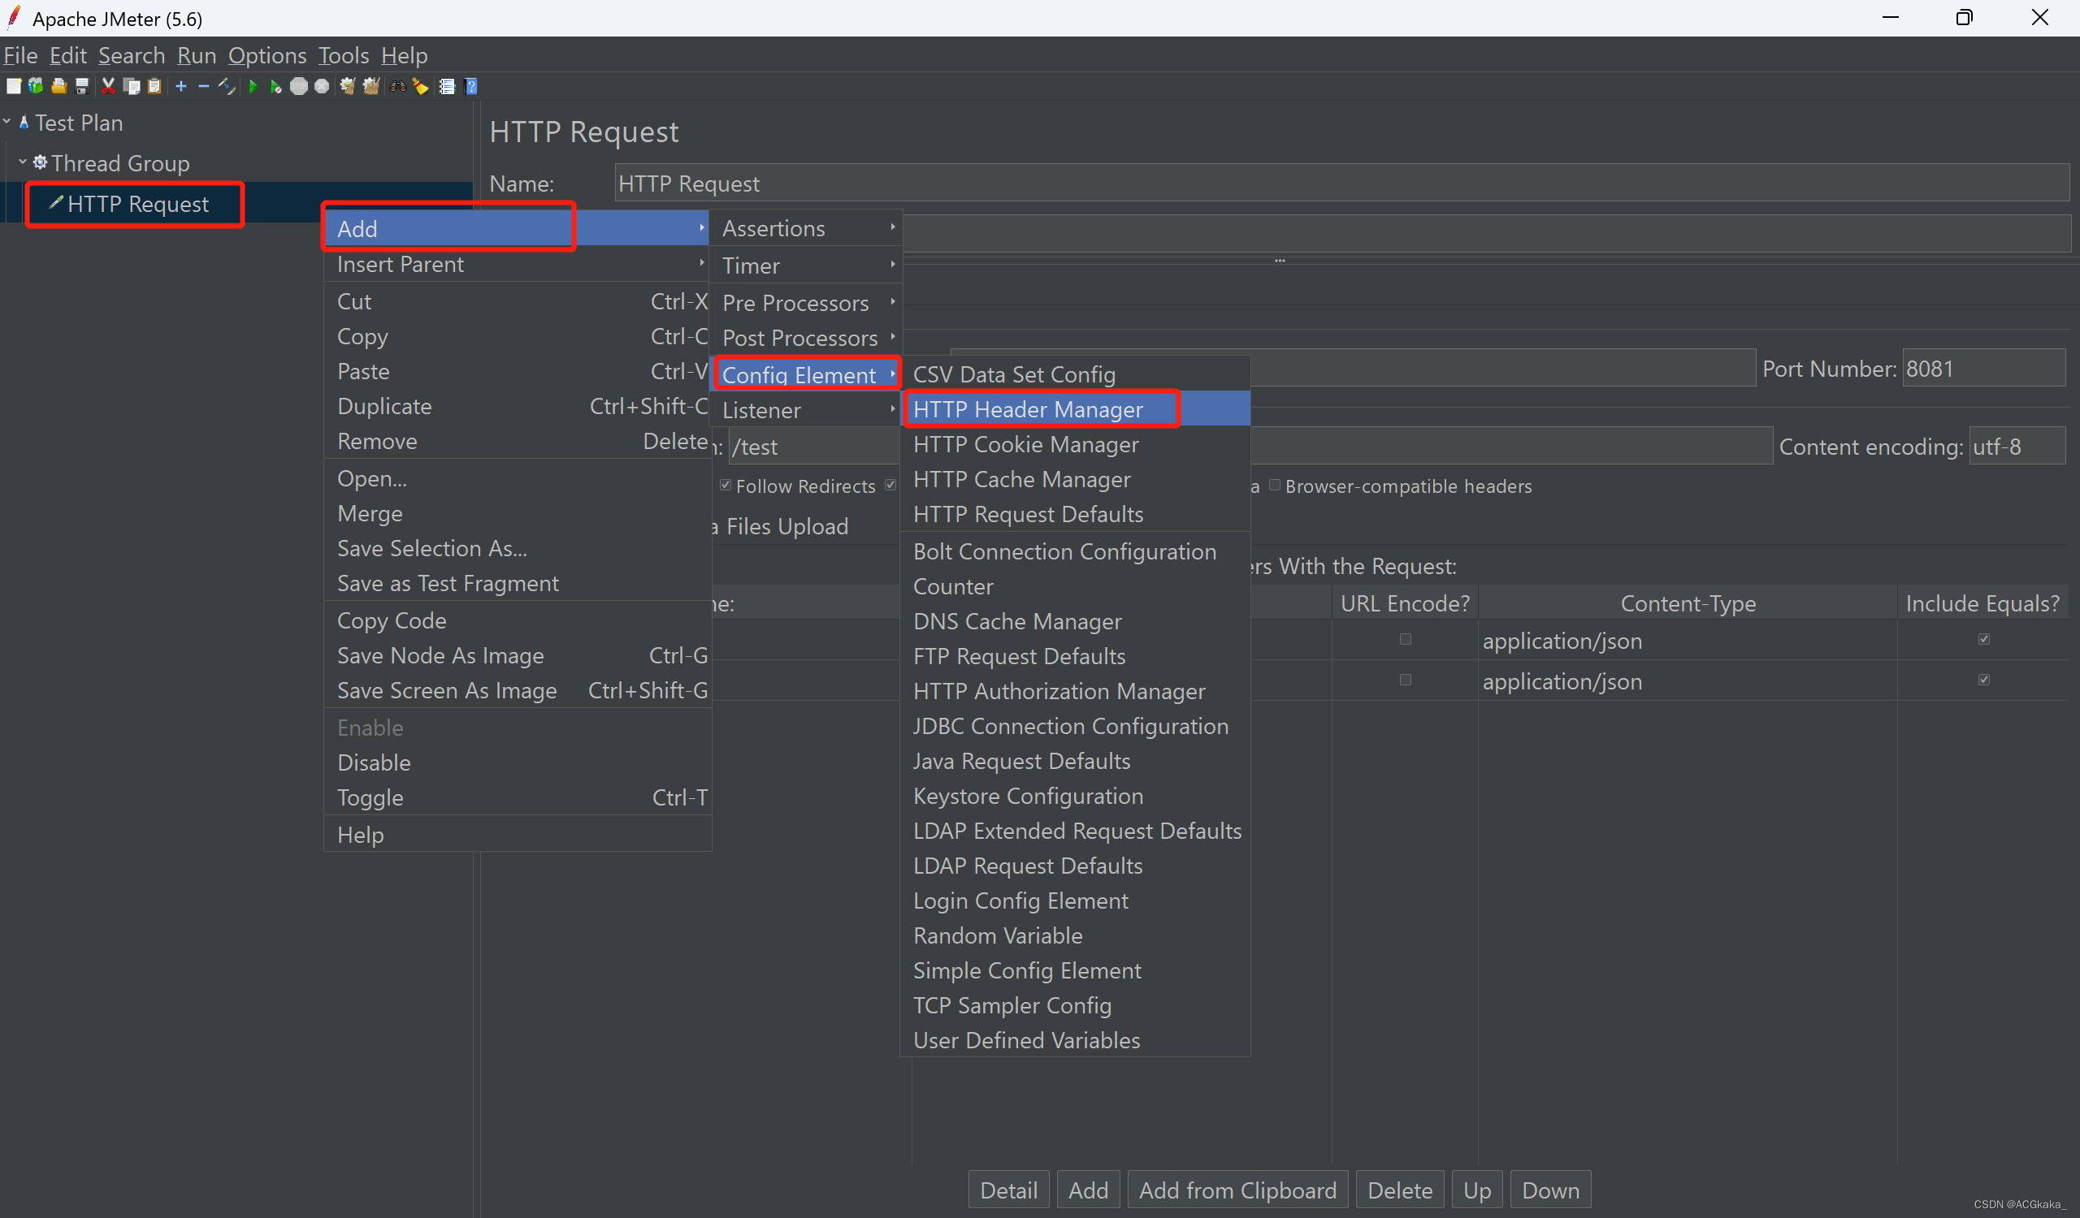Click the Test Plan tree item
The width and height of the screenshot is (2080, 1218).
click(x=80, y=123)
